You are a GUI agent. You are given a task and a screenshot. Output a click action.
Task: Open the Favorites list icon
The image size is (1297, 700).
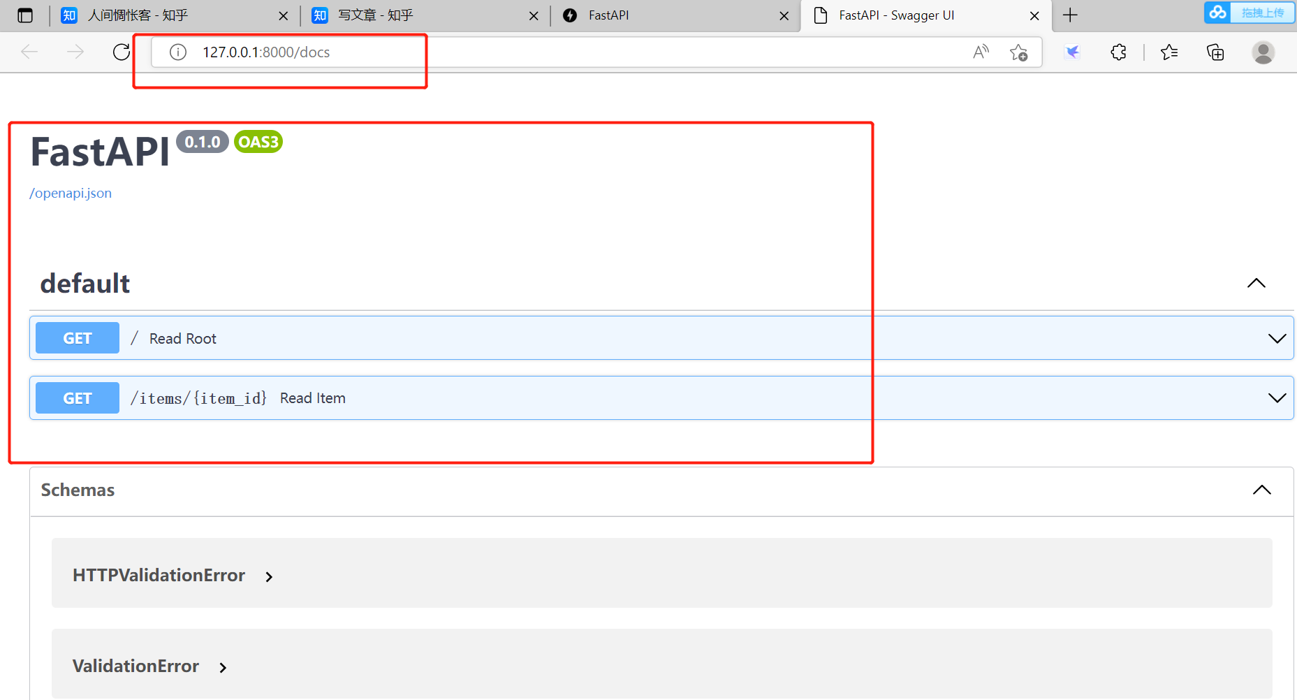pos(1169,52)
